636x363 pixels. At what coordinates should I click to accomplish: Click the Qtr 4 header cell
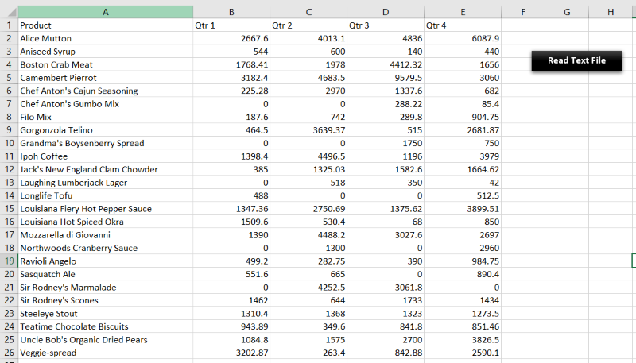click(x=463, y=25)
